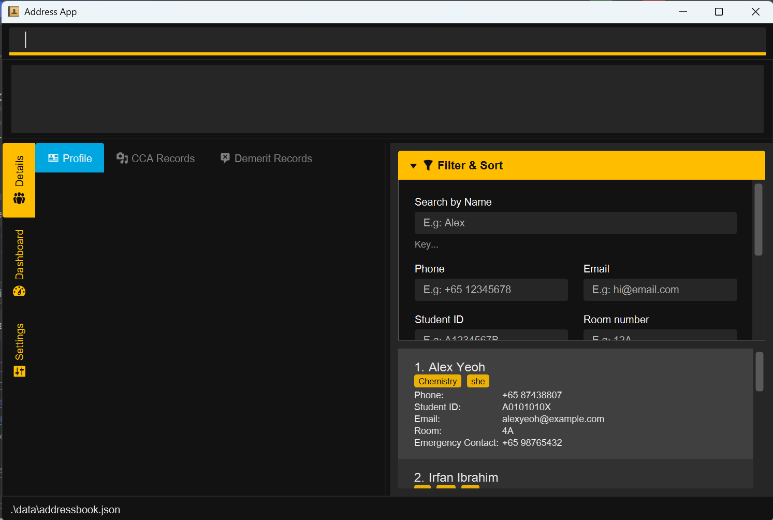Click the Profile ID card icon
Image resolution: width=773 pixels, height=520 pixels.
53,158
